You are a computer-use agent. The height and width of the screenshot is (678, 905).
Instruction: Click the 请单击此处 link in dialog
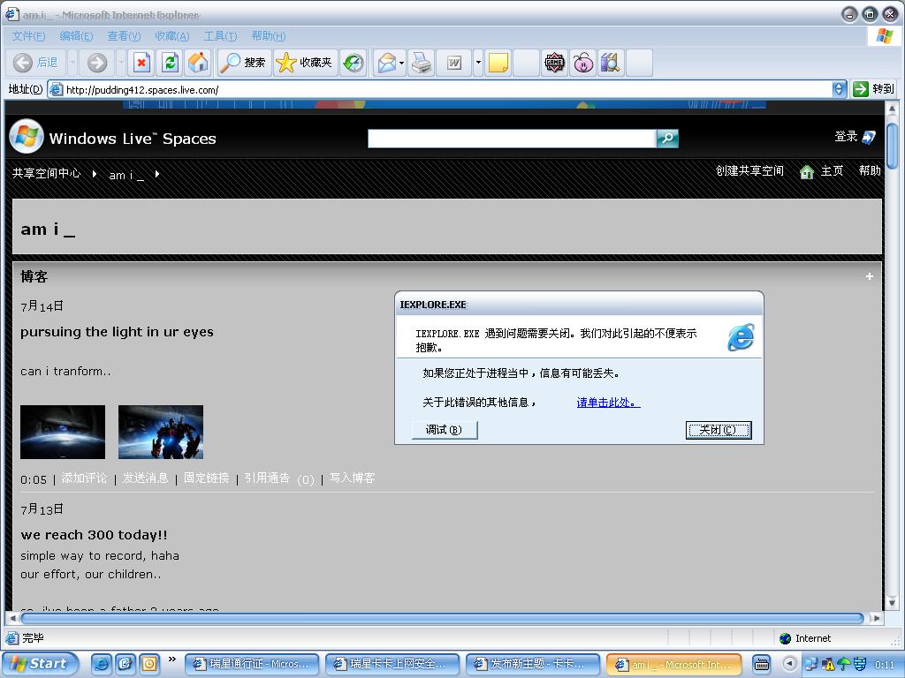point(608,403)
